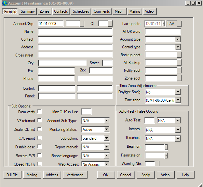Enable the VF returned checkbox
Image resolution: width=203 pixels, height=187 pixels.
[x=39, y=120]
